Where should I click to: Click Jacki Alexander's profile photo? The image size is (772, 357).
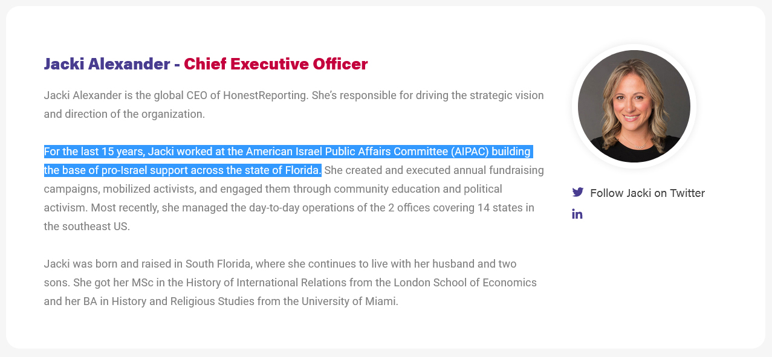(x=634, y=106)
